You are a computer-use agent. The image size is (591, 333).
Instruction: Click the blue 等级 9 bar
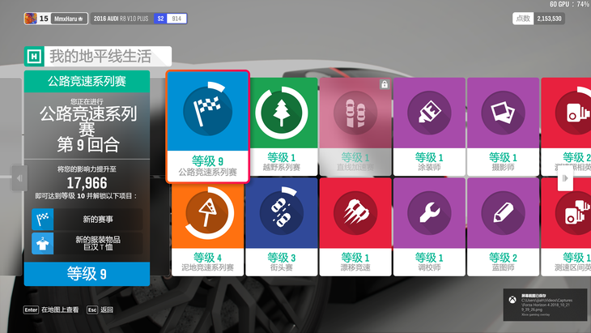tap(87, 274)
